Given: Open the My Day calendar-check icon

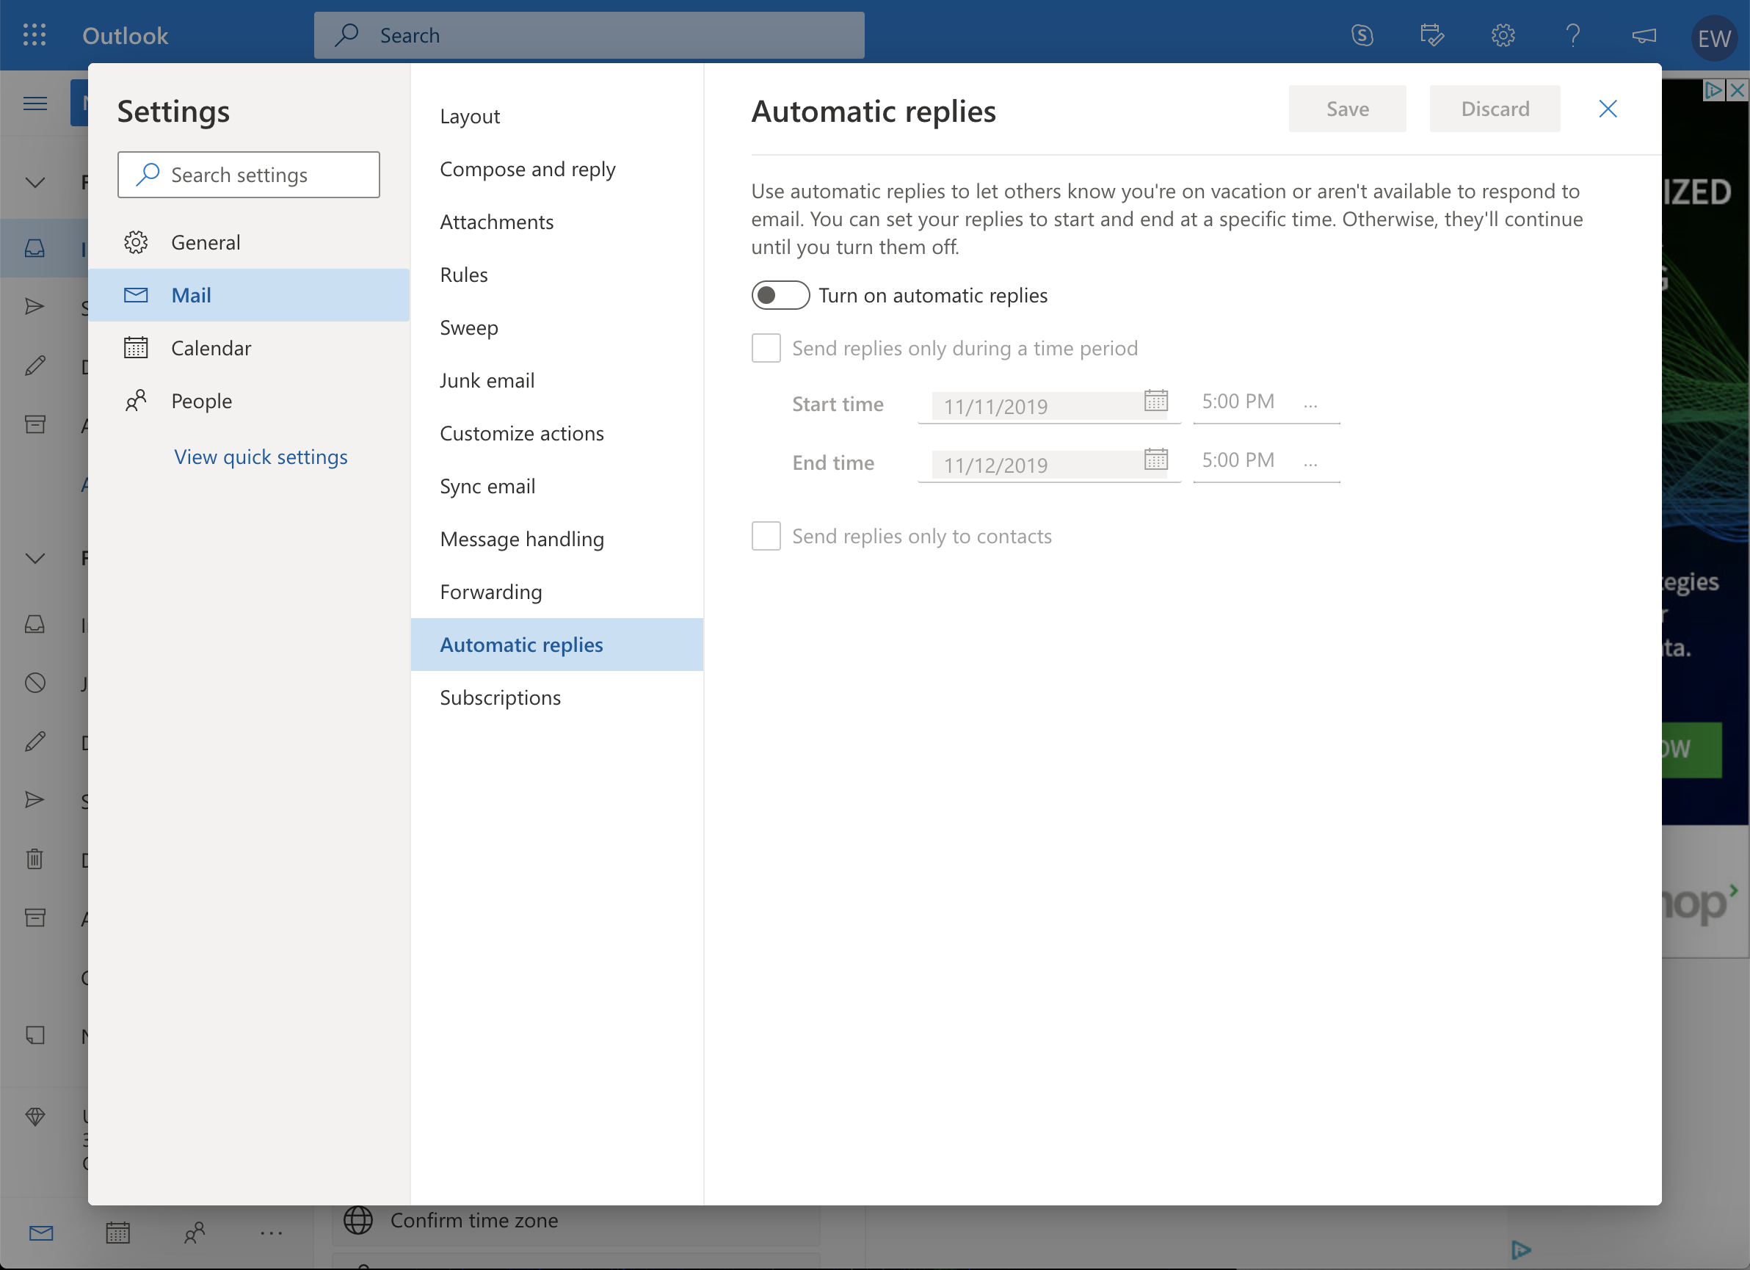Looking at the screenshot, I should point(1431,35).
